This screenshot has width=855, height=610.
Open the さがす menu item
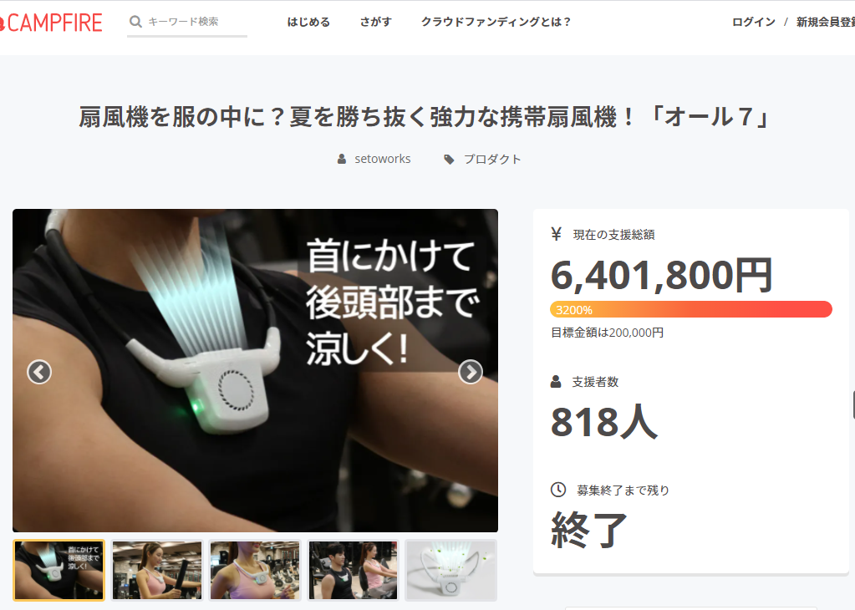[x=376, y=22]
